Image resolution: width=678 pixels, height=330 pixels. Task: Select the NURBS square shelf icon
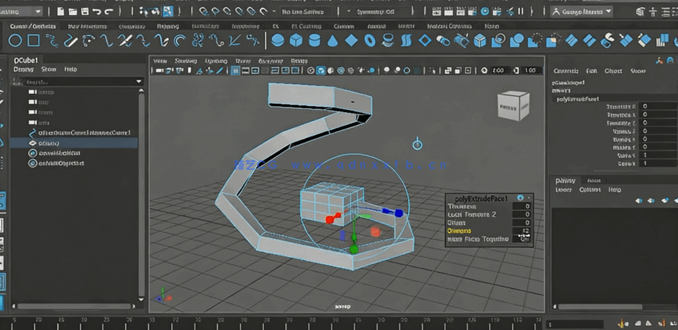(34, 41)
